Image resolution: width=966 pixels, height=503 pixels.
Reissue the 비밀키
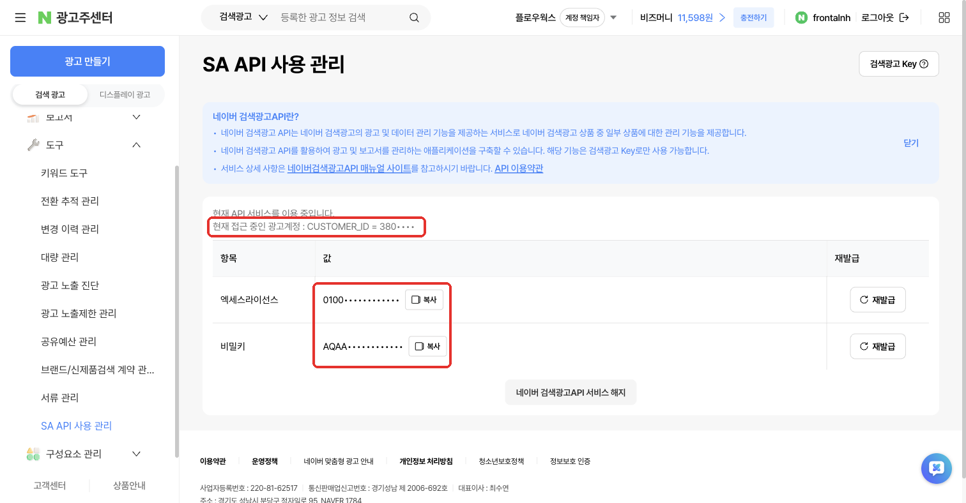pos(878,346)
